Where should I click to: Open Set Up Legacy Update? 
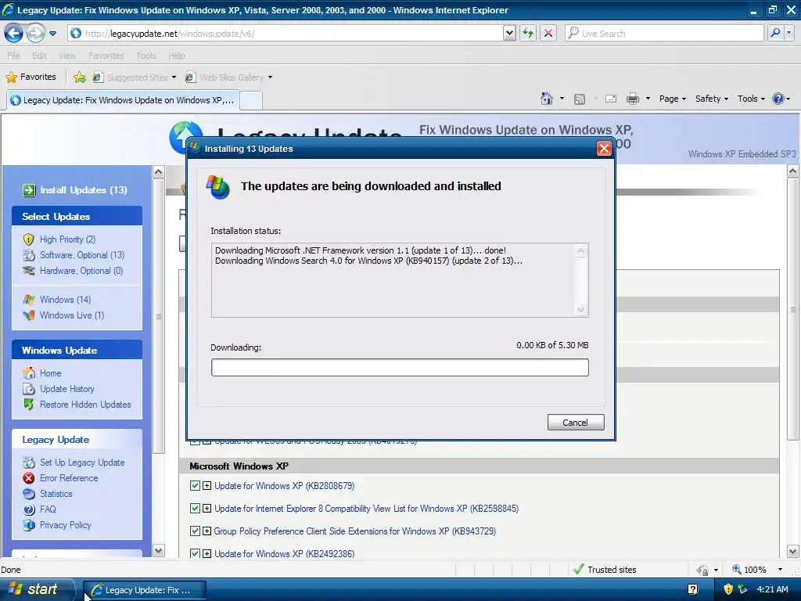[x=81, y=462]
